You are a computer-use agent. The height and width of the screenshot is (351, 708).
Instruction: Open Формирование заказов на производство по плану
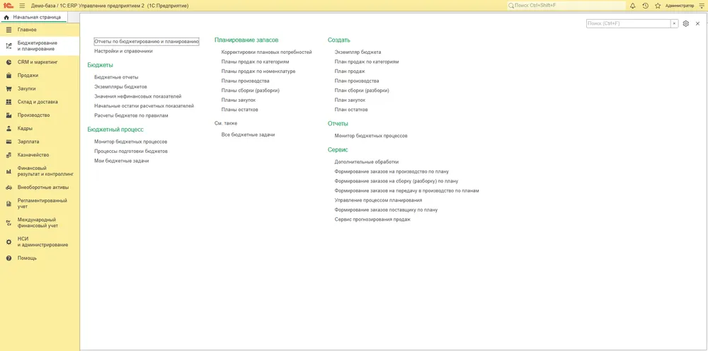392,171
